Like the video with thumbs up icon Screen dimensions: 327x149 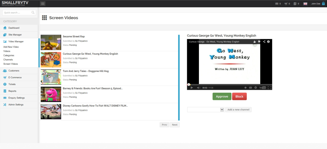255,42
